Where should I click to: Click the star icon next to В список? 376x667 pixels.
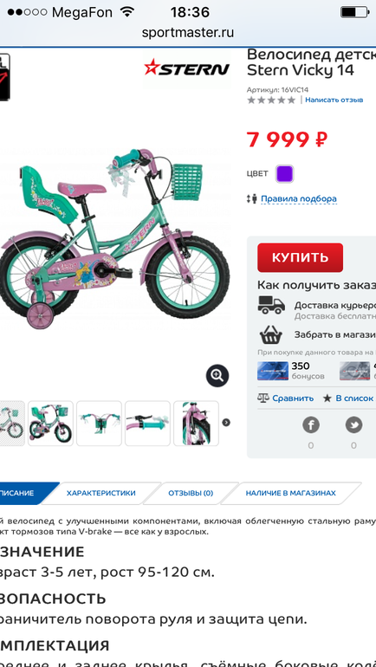(x=327, y=398)
